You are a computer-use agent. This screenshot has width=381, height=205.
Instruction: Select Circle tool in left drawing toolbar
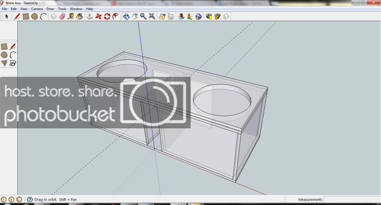(x=4, y=55)
